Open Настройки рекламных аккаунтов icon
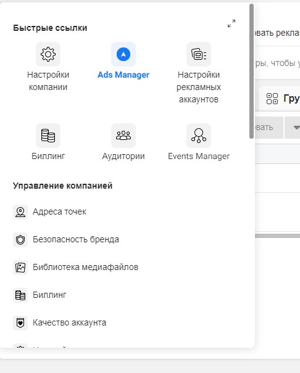Image resolution: width=300 pixels, height=373 pixels. [x=199, y=54]
